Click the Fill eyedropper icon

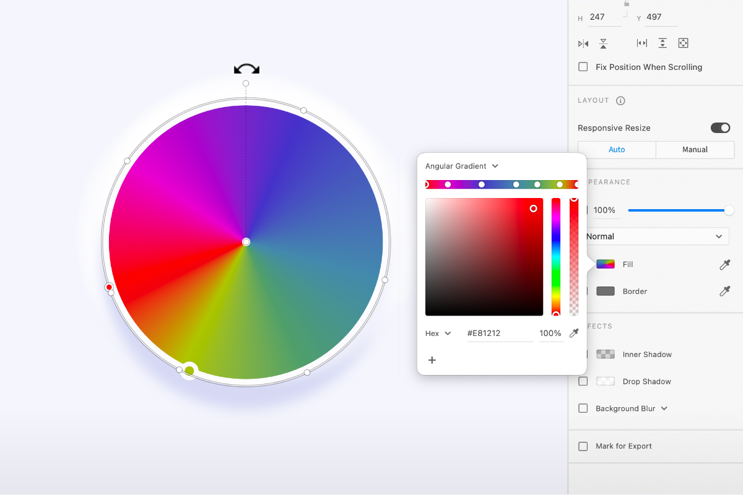point(724,264)
